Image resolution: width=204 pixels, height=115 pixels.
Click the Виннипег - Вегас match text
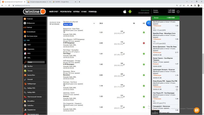click(69, 71)
